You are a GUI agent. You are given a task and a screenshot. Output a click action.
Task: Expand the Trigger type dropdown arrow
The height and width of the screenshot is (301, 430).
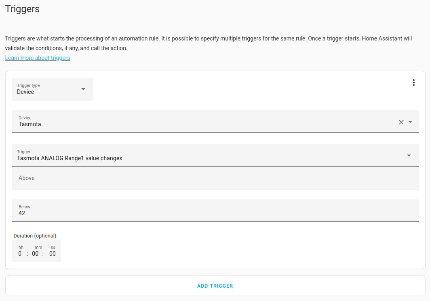(x=83, y=89)
